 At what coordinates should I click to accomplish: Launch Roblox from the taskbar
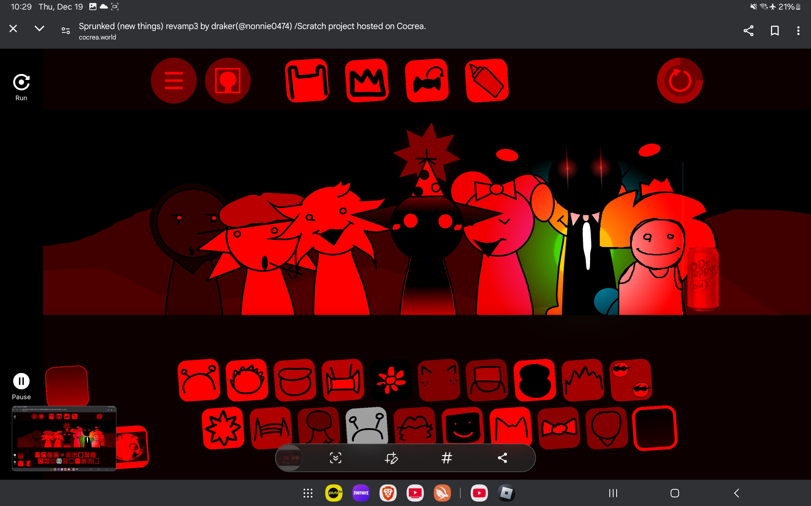506,493
